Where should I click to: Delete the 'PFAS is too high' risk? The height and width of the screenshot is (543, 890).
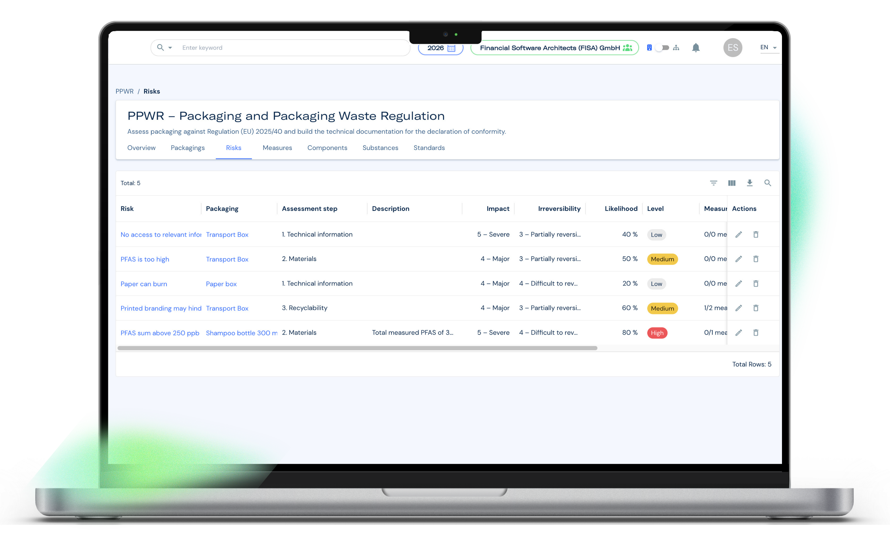coord(756,259)
